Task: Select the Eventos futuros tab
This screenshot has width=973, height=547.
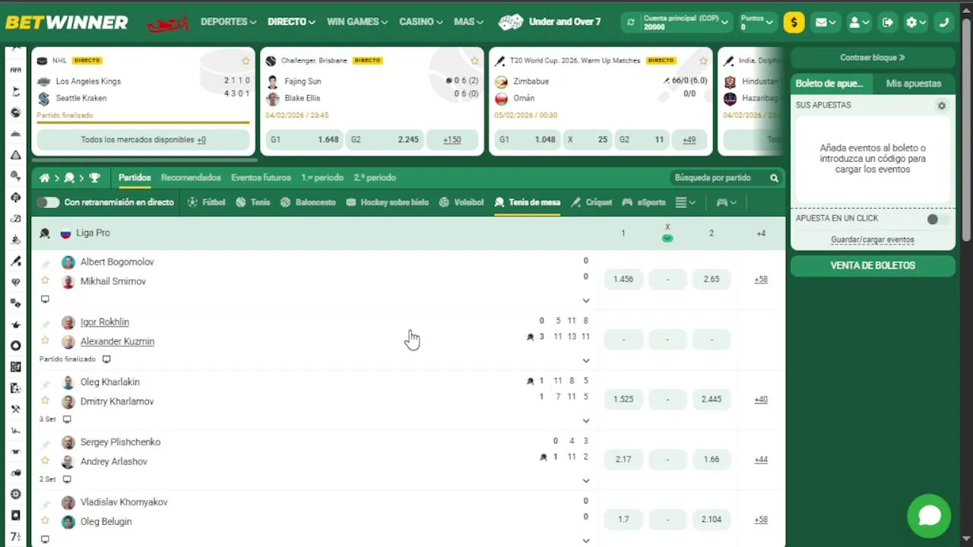Action: pos(261,178)
